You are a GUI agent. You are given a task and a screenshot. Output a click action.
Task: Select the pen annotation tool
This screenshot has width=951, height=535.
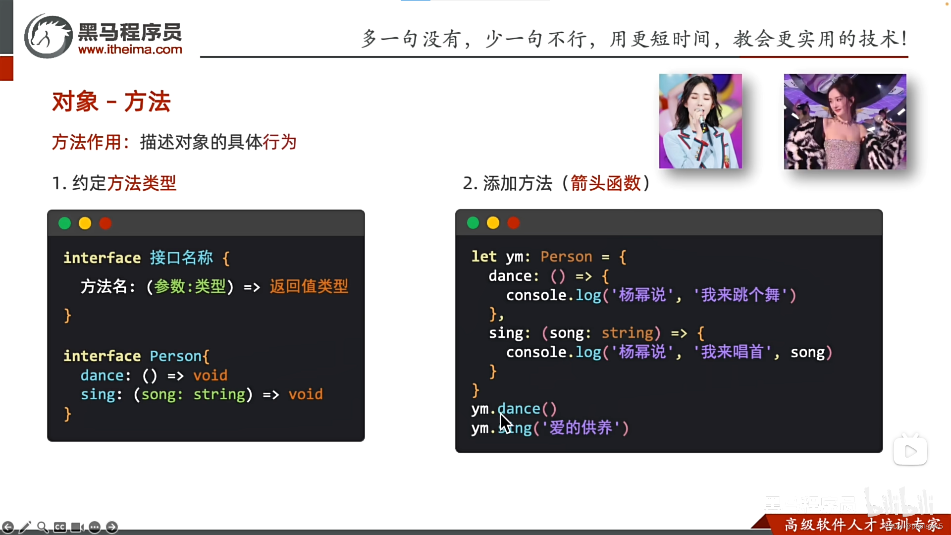coord(25,527)
